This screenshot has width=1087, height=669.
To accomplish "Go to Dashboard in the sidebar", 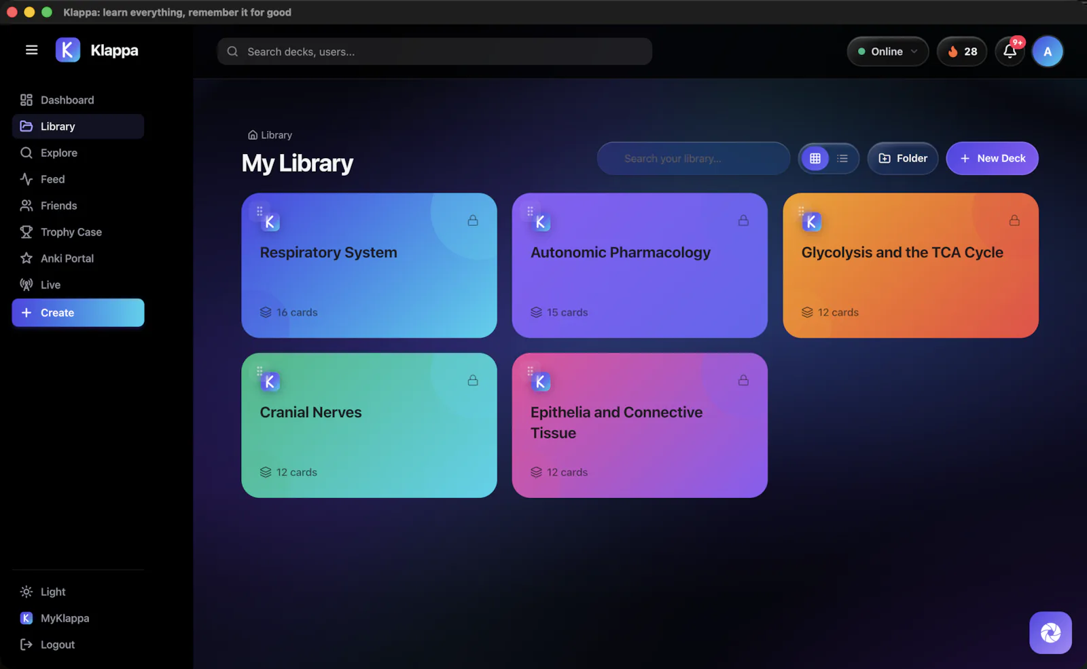I will (78, 100).
